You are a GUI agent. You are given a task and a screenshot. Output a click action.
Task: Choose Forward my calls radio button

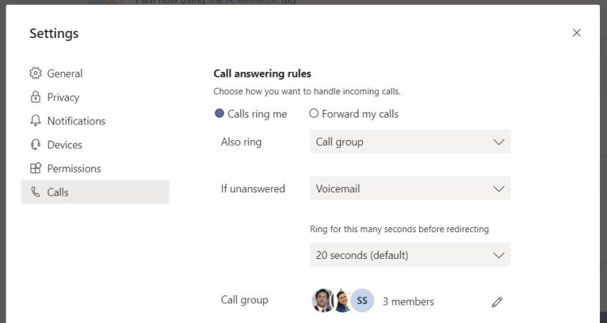pyautogui.click(x=314, y=113)
